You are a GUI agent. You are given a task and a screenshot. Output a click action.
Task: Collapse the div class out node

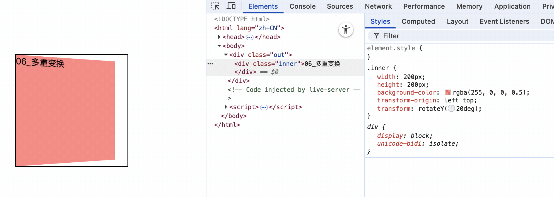(x=226, y=55)
